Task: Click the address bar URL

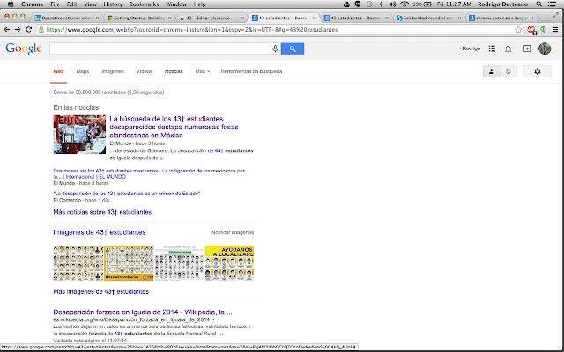Action: (192, 30)
